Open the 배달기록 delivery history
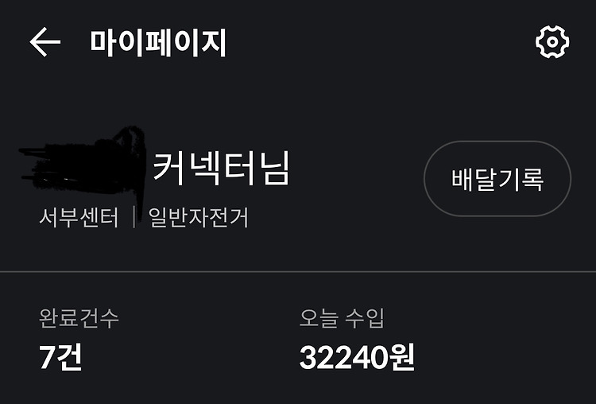Image resolution: width=596 pixels, height=404 pixels. point(497,178)
